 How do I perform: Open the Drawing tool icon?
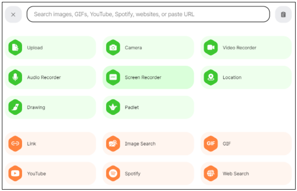pyautogui.click(x=16, y=107)
